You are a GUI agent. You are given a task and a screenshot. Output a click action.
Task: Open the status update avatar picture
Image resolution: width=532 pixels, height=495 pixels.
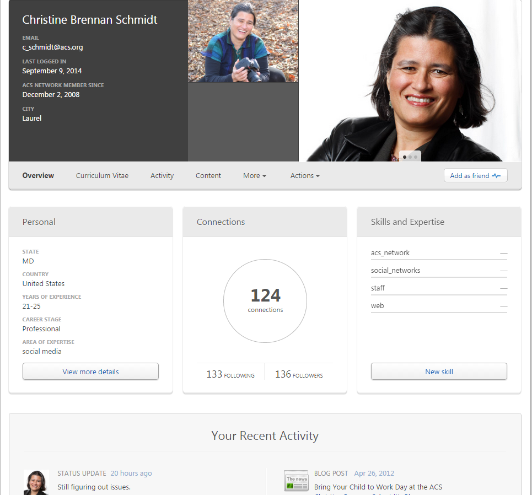[x=36, y=482]
